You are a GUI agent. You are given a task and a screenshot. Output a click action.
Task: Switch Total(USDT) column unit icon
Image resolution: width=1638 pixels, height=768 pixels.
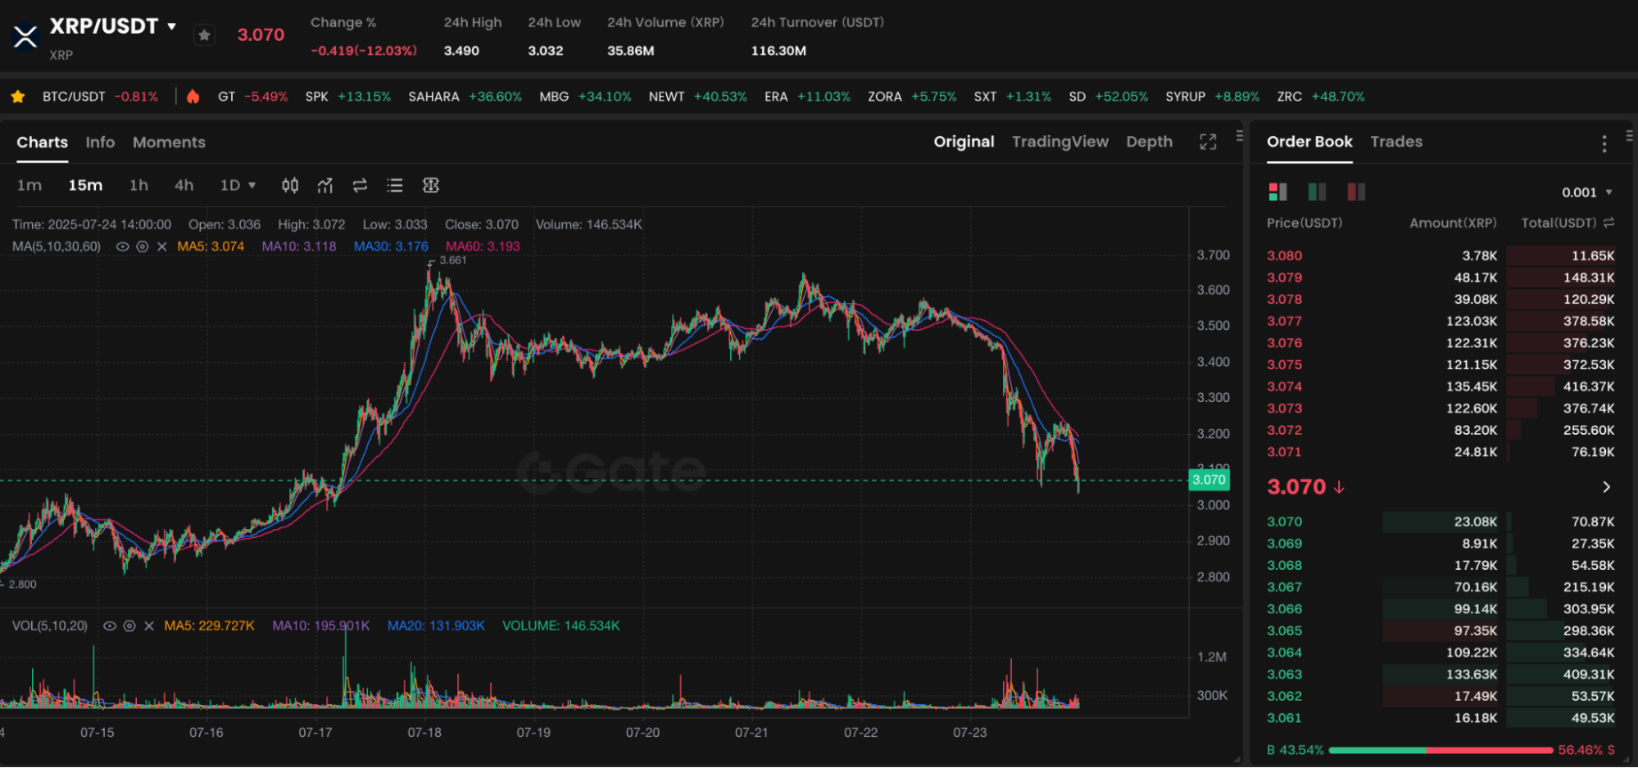1609,223
